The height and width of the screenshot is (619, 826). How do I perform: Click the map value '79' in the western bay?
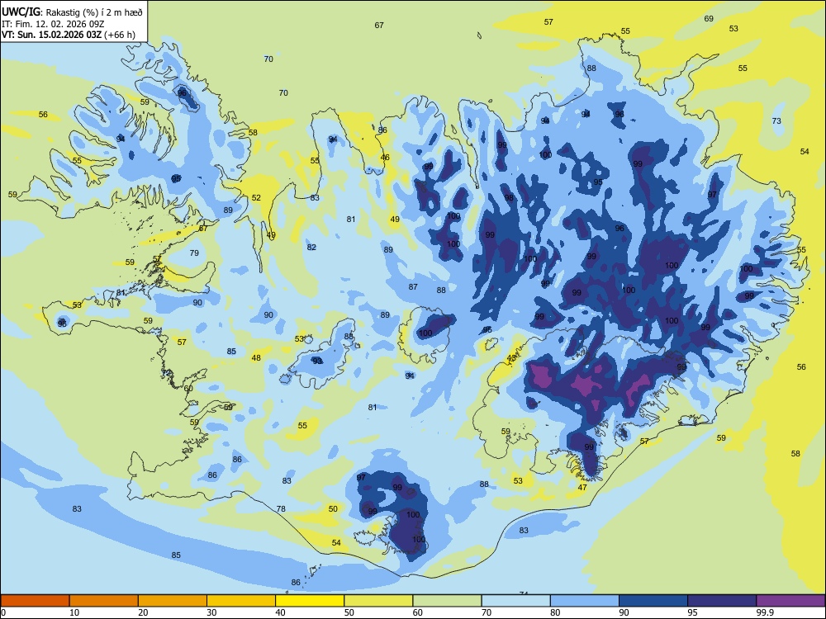click(194, 253)
